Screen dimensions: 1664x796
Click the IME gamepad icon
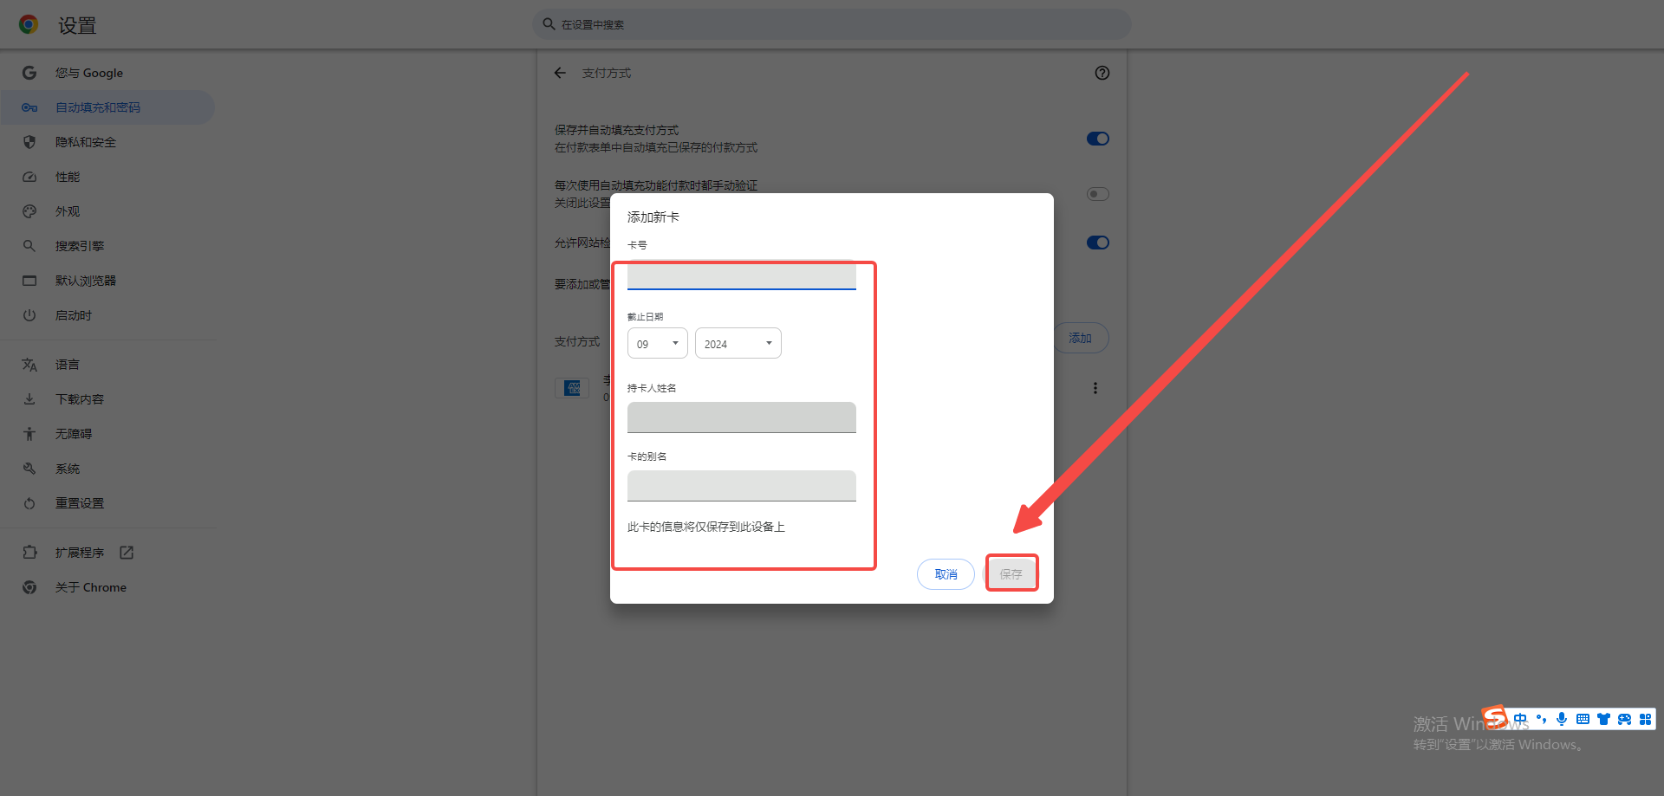pyautogui.click(x=1624, y=719)
